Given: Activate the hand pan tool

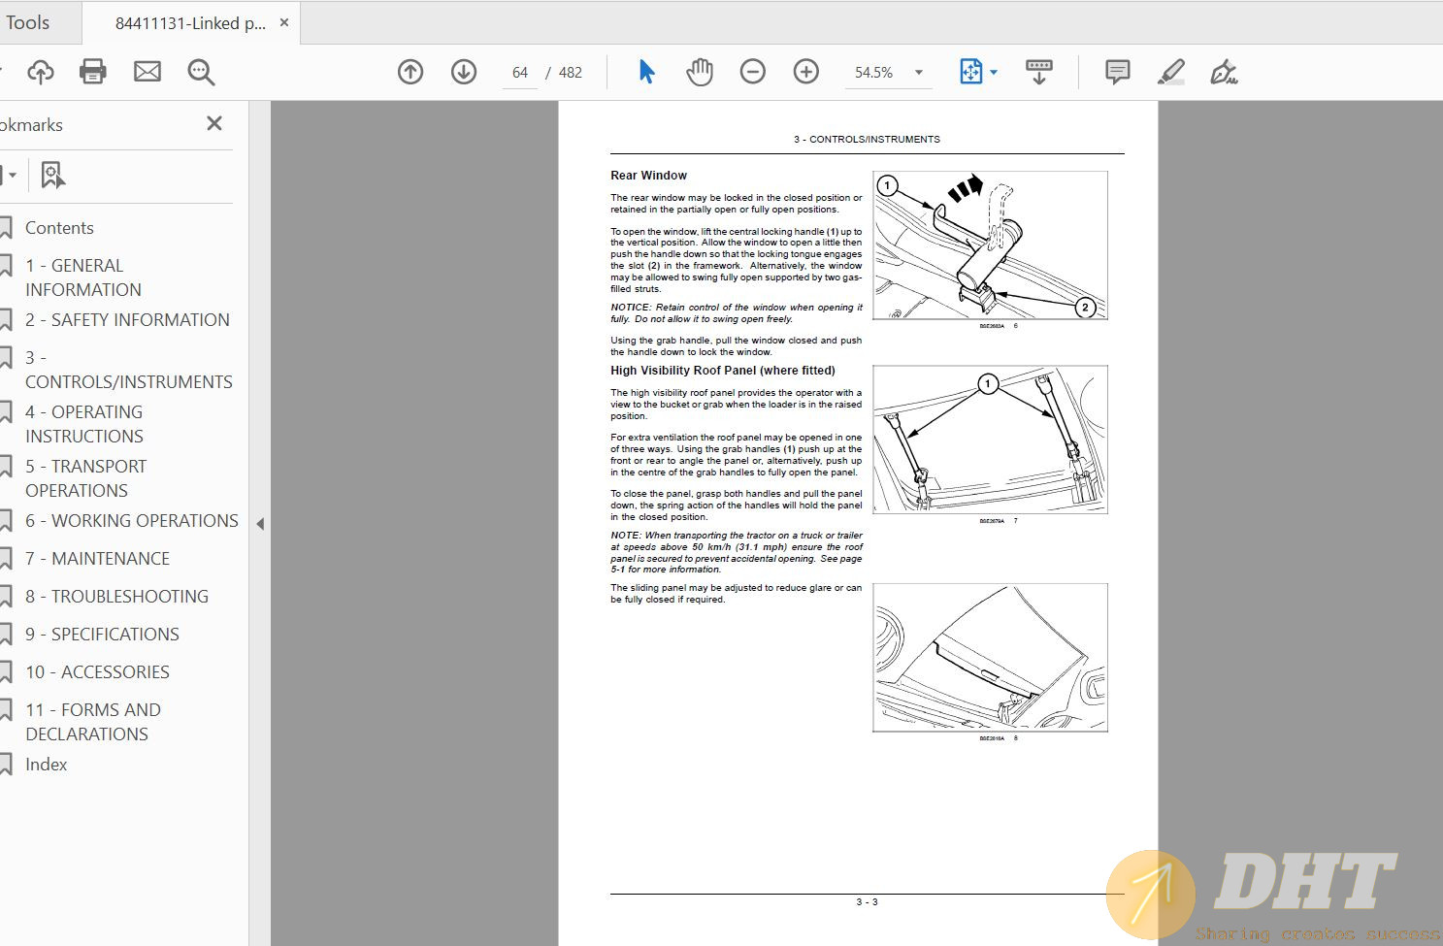Looking at the screenshot, I should point(699,72).
